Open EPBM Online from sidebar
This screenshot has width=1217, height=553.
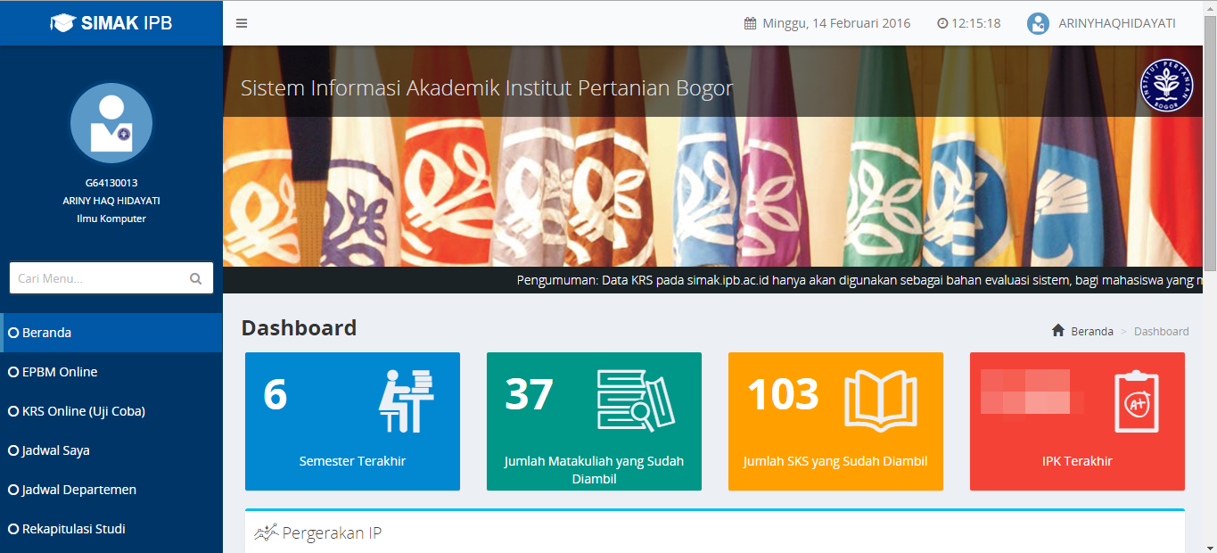tap(60, 372)
